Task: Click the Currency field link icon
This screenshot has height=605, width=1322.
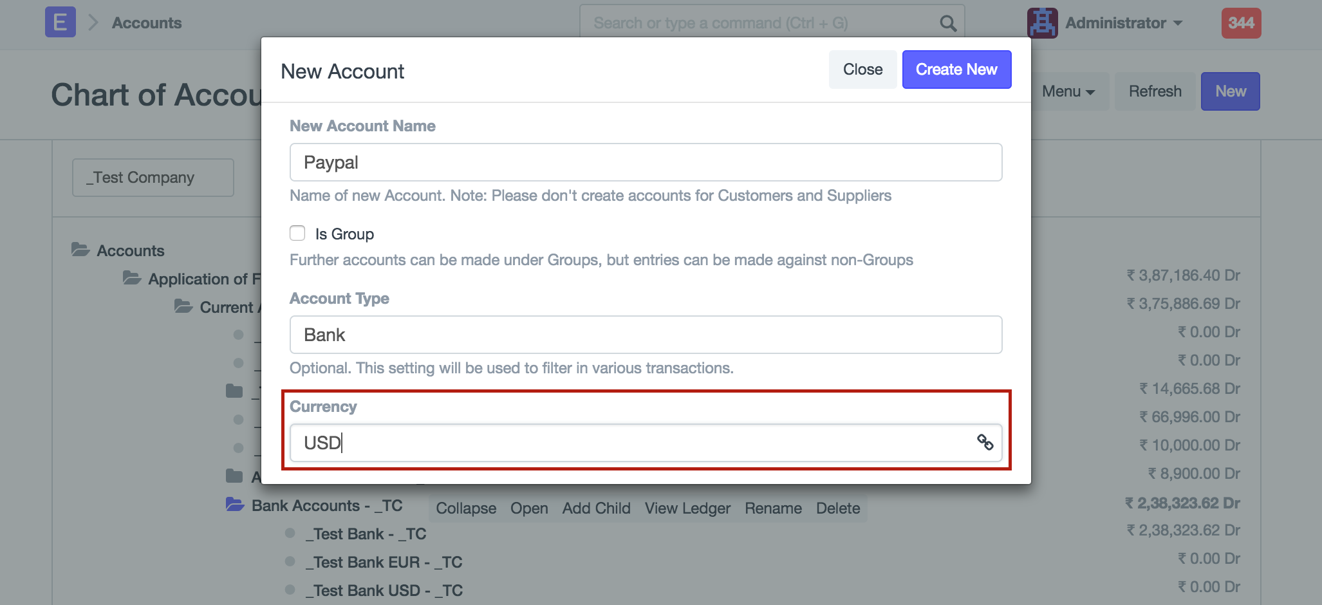Action: pos(985,442)
